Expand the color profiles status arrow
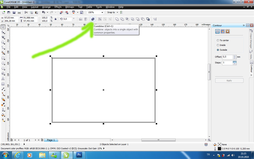The width and height of the screenshot is (254, 159). tap(104, 149)
